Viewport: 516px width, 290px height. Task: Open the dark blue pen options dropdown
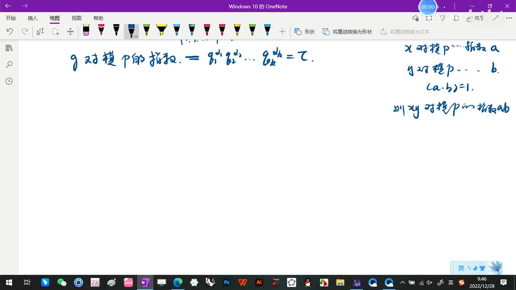click(136, 36)
